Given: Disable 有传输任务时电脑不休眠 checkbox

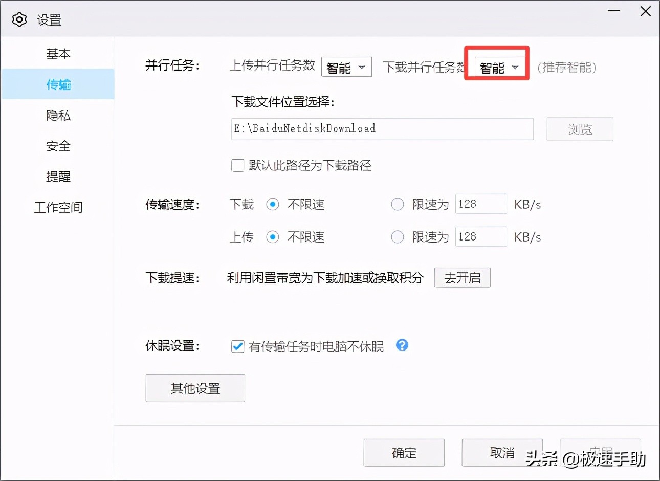Looking at the screenshot, I should [237, 346].
